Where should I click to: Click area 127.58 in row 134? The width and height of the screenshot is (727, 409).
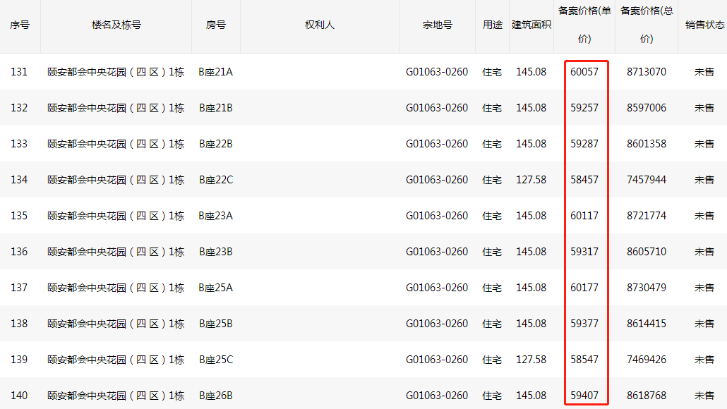[531, 180]
